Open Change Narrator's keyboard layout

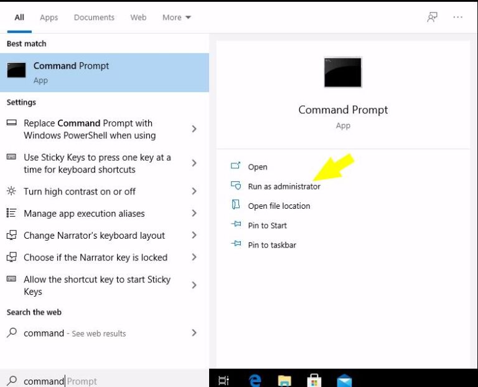(105, 236)
